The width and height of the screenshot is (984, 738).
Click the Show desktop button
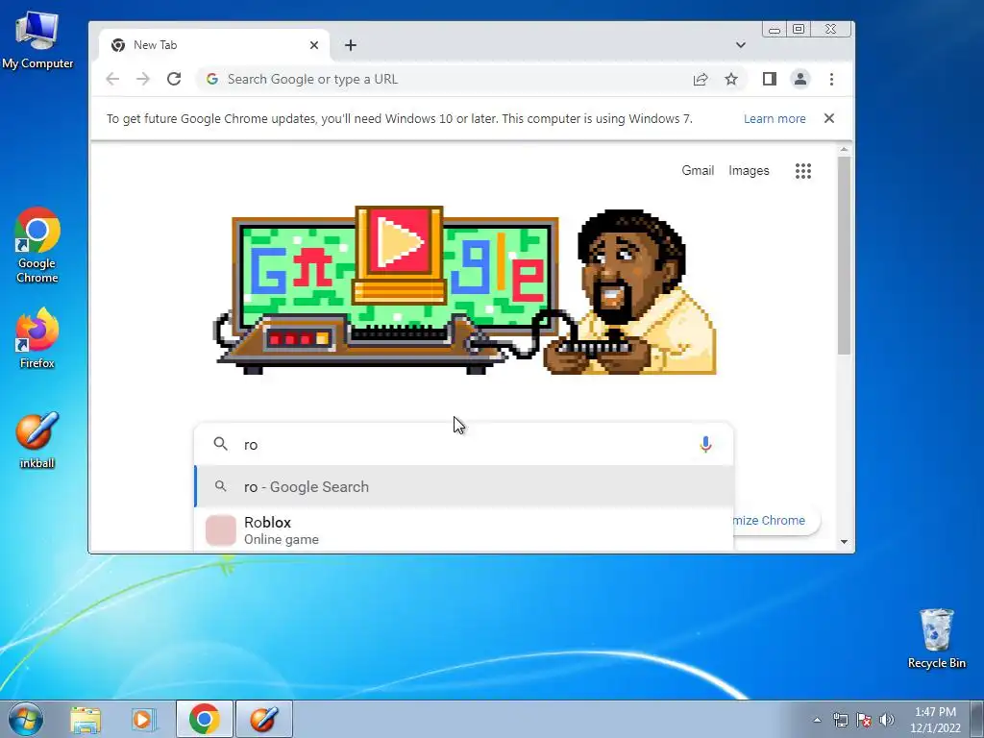pyautogui.click(x=977, y=719)
